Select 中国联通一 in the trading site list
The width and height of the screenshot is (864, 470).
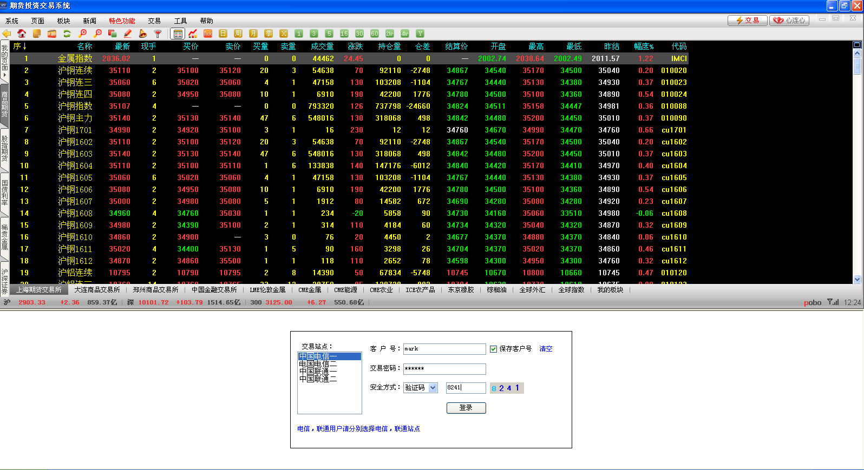point(318,372)
